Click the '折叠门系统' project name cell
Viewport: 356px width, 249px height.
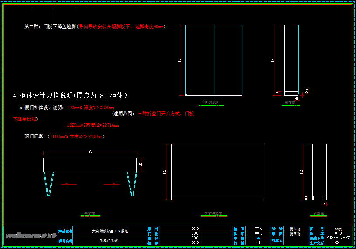coord(109,240)
